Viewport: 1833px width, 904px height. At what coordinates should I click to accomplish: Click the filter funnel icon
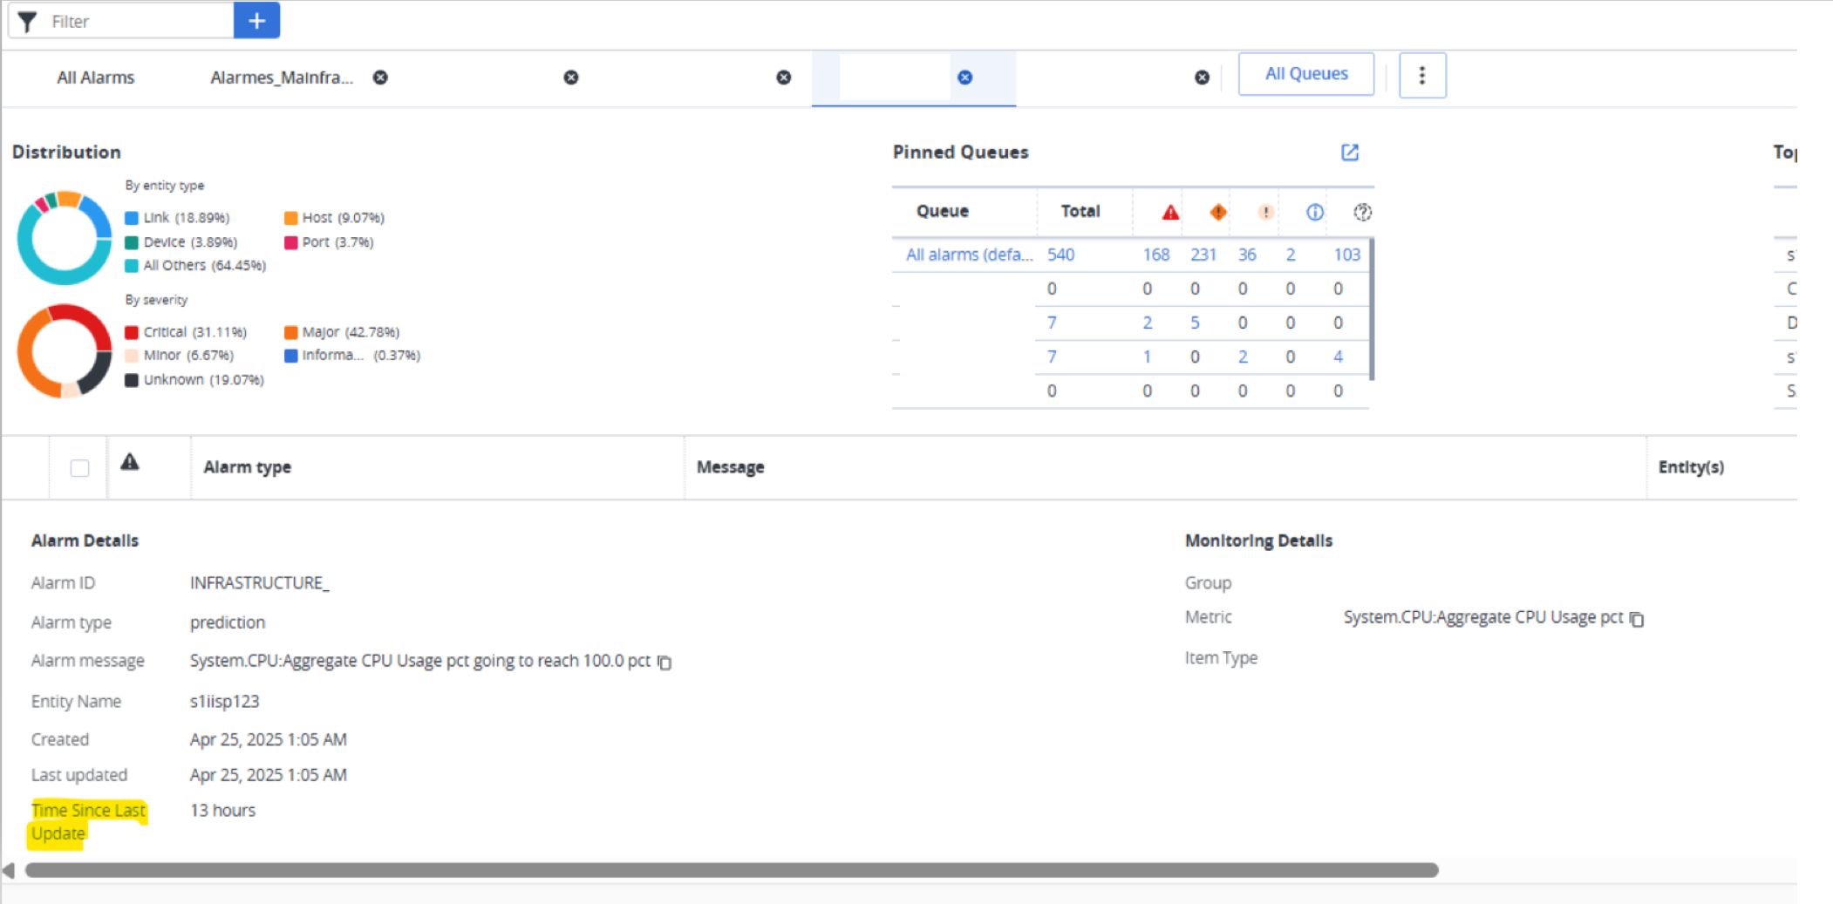tap(28, 22)
